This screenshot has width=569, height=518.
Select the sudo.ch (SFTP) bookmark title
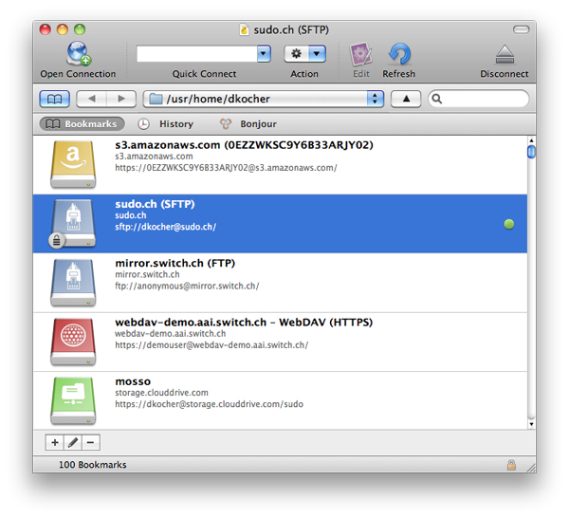click(x=155, y=204)
